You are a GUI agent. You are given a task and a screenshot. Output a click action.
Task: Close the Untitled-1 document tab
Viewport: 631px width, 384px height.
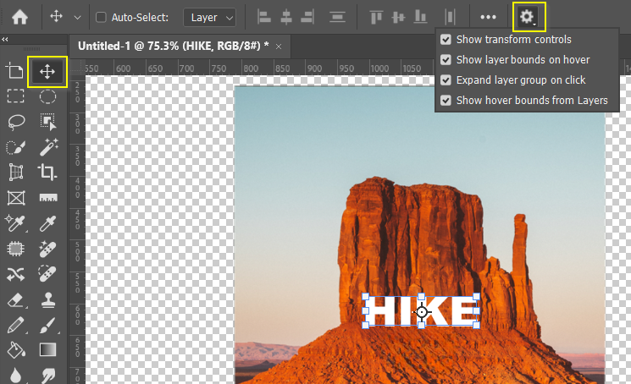pyautogui.click(x=278, y=46)
